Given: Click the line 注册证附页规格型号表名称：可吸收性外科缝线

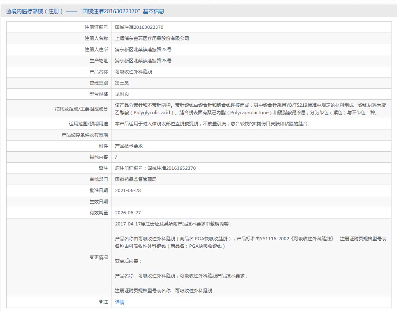Looking at the screenshot, I should 164,291.
